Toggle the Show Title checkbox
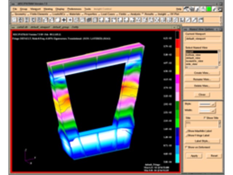This screenshot has height=175, width=233. point(211,118)
